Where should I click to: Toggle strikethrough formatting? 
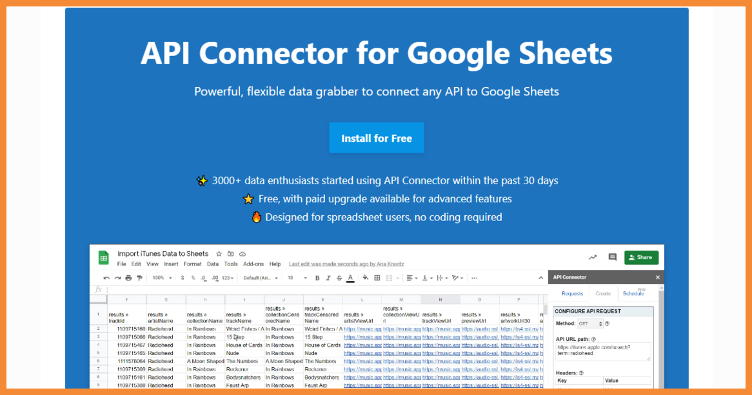point(339,278)
